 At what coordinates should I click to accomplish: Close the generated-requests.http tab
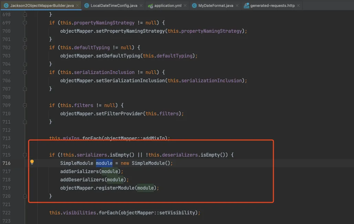[298, 6]
